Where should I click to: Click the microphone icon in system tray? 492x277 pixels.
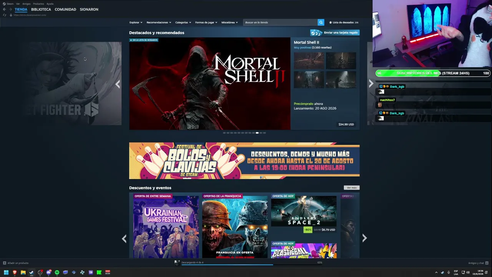(x=448, y=272)
